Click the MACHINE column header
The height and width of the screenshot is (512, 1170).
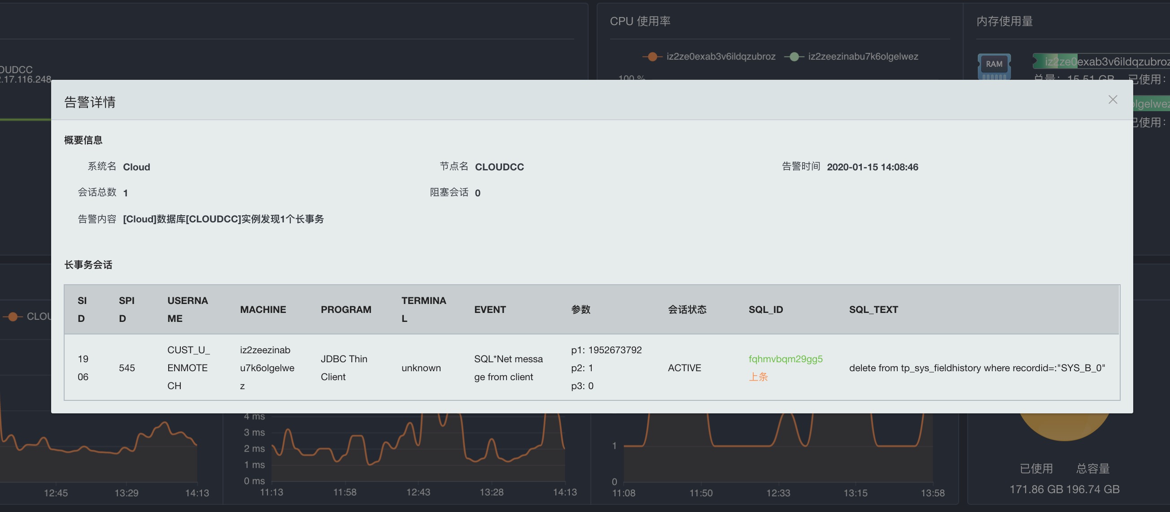coord(262,309)
